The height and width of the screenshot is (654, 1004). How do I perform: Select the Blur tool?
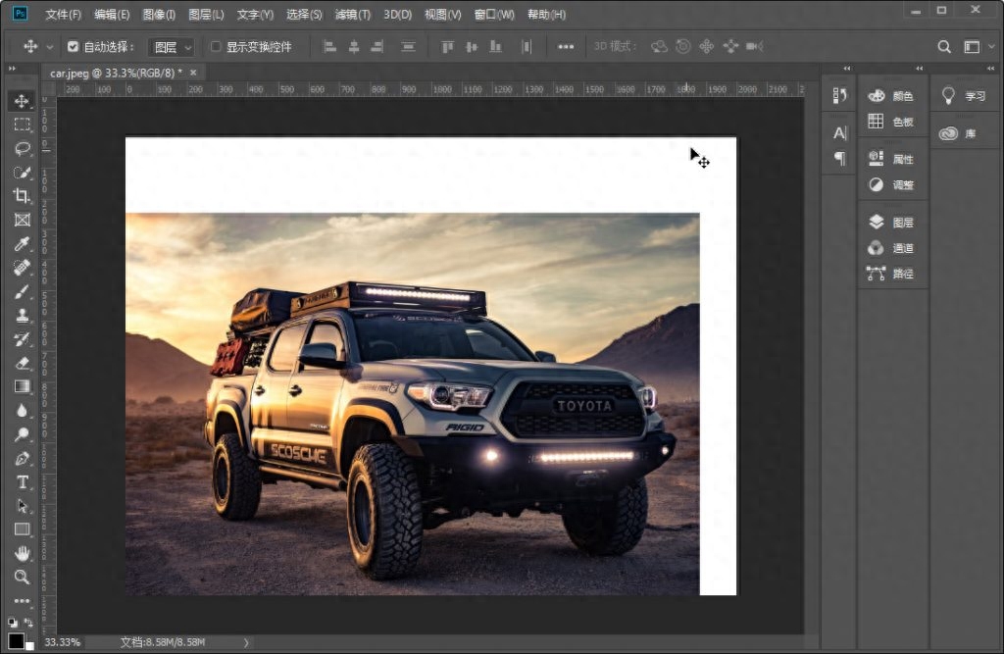point(22,411)
